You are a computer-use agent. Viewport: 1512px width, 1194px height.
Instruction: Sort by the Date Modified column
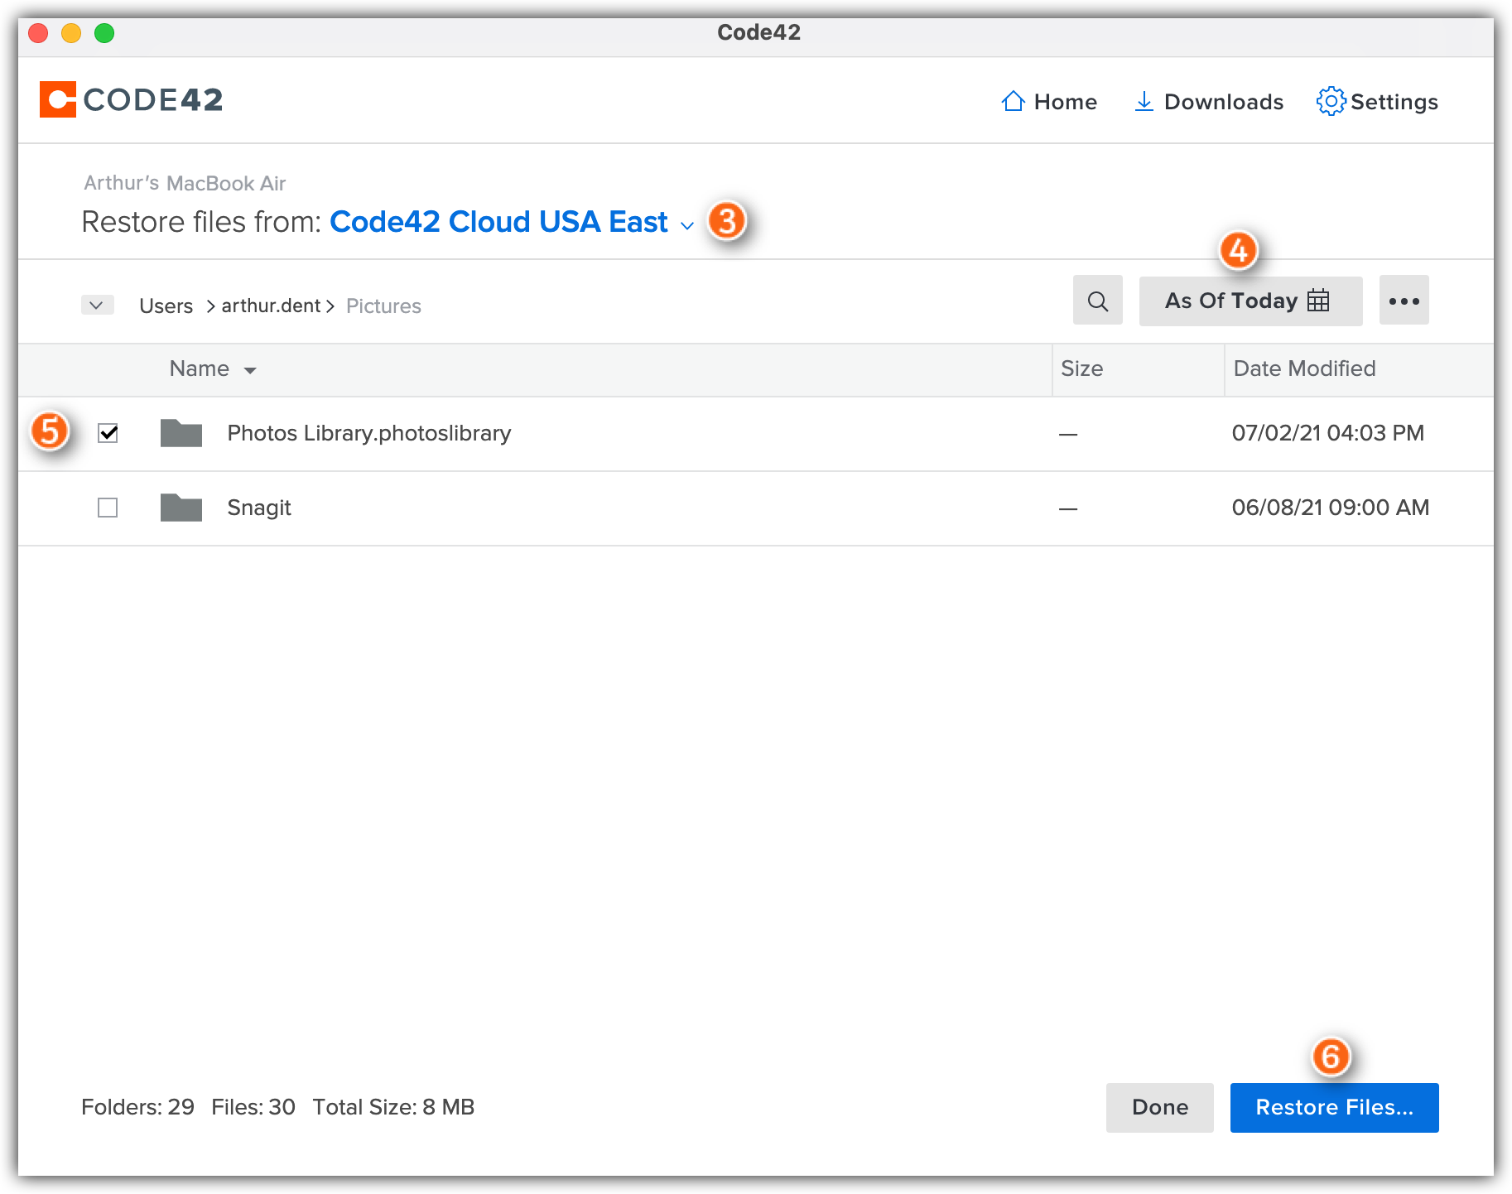pyautogui.click(x=1304, y=368)
